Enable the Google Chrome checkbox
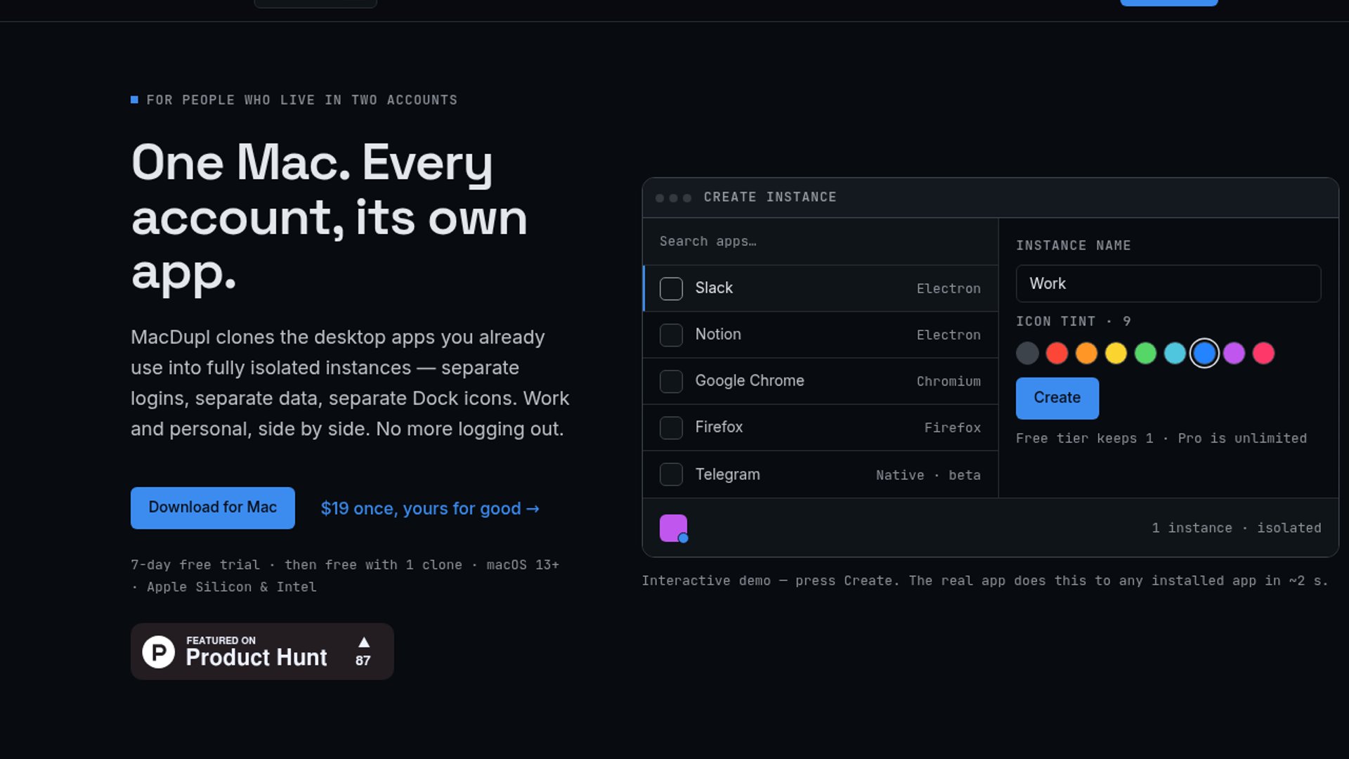The width and height of the screenshot is (1349, 759). click(671, 381)
